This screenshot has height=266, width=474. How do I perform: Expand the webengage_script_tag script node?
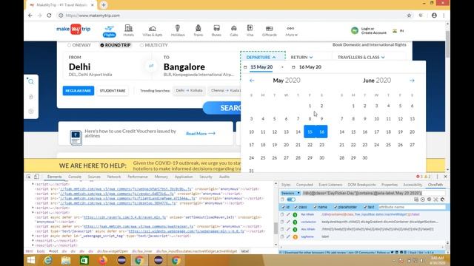click(33, 236)
